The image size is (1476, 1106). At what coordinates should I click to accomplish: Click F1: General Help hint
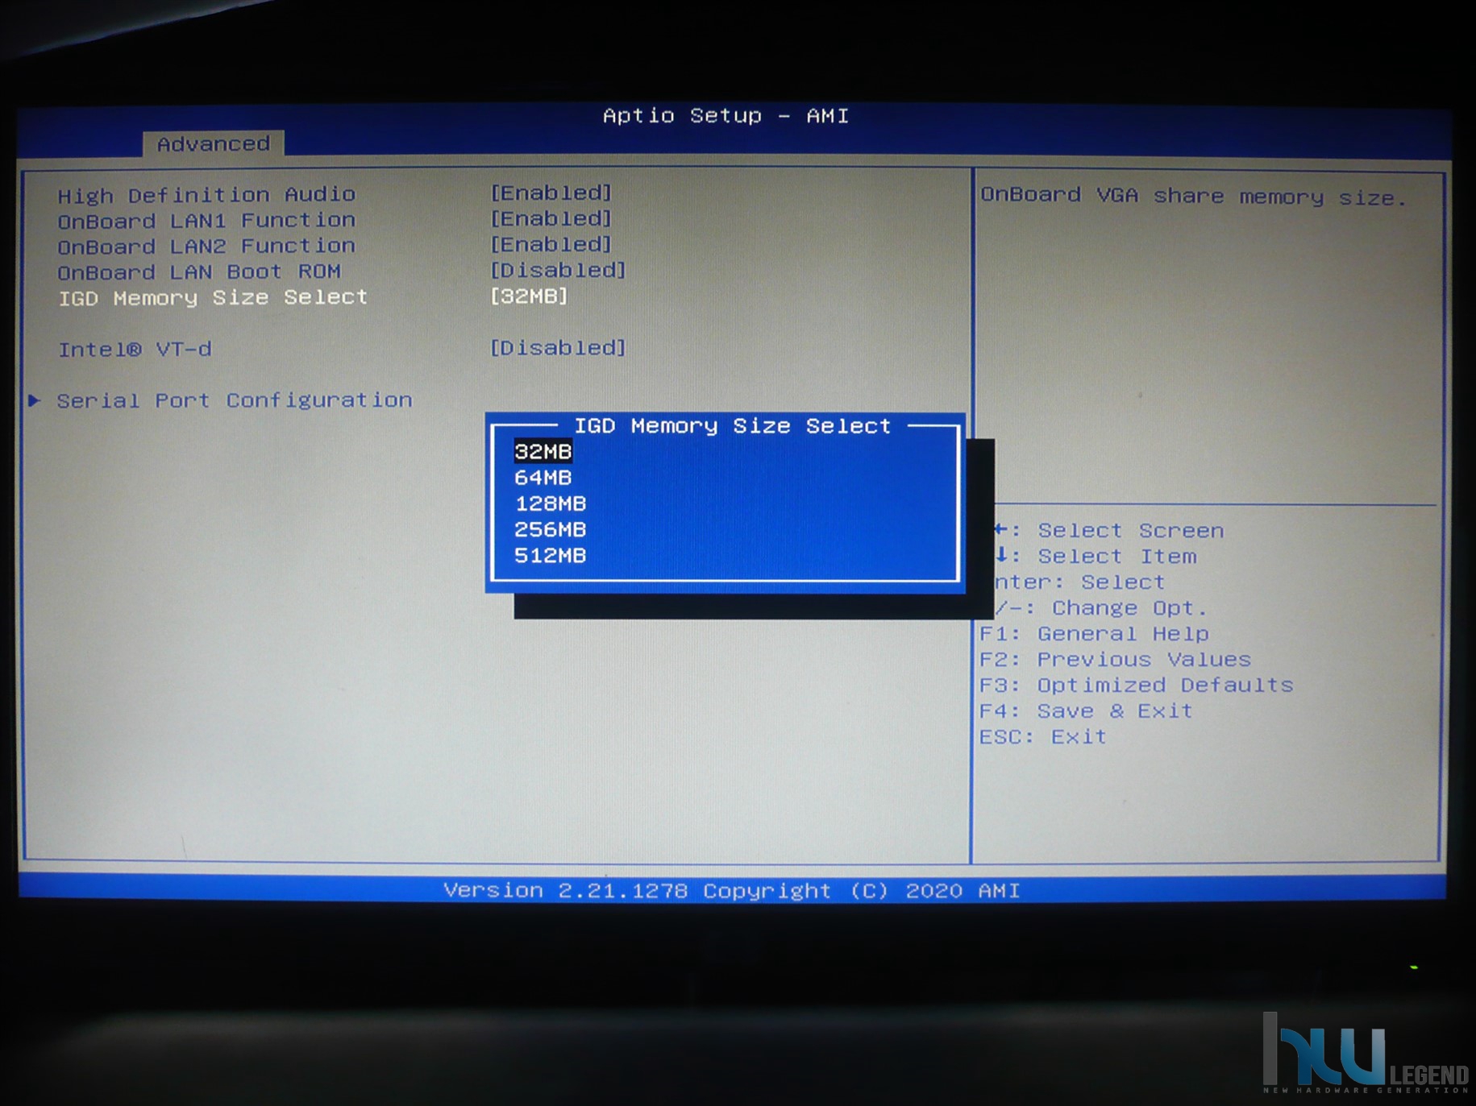coord(1095,634)
